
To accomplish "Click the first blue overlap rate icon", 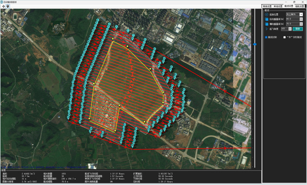I will pos(267,19).
